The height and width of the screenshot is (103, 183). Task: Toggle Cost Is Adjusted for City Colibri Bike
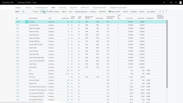coord(118,25)
